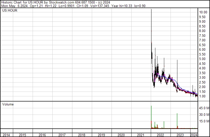Click the 45.0 M volume axis label
The height and width of the screenshot is (137, 210).
204,108
